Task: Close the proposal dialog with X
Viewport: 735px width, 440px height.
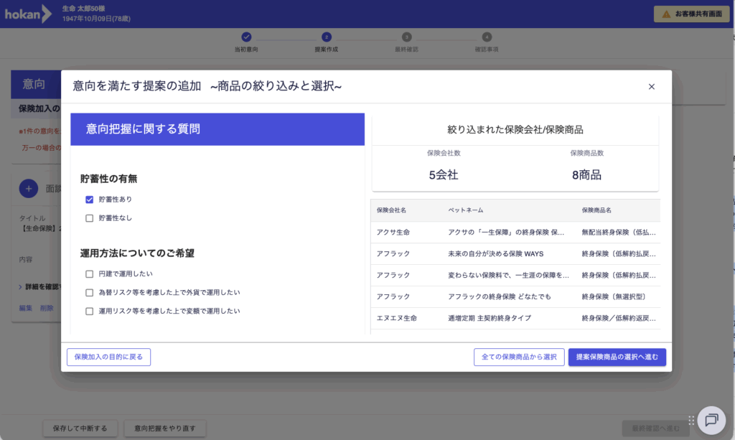Action: tap(651, 87)
